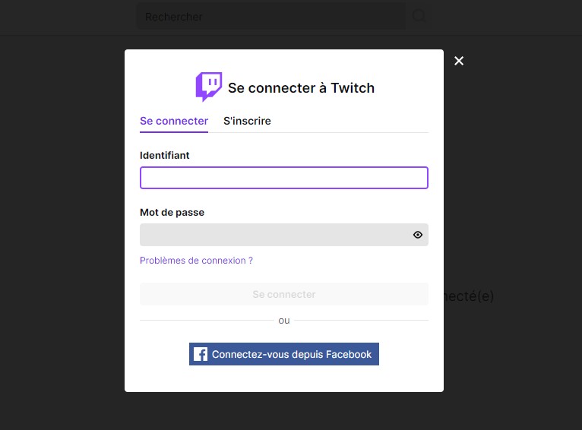Open the Problèmes de connexion link

196,261
